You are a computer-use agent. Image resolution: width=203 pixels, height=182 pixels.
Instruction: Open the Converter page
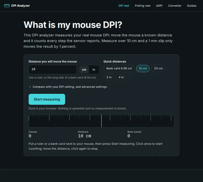click(175, 6)
